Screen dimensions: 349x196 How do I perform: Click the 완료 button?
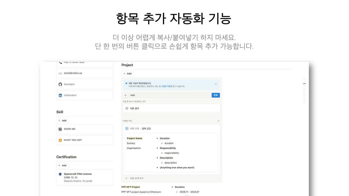[x=216, y=95]
